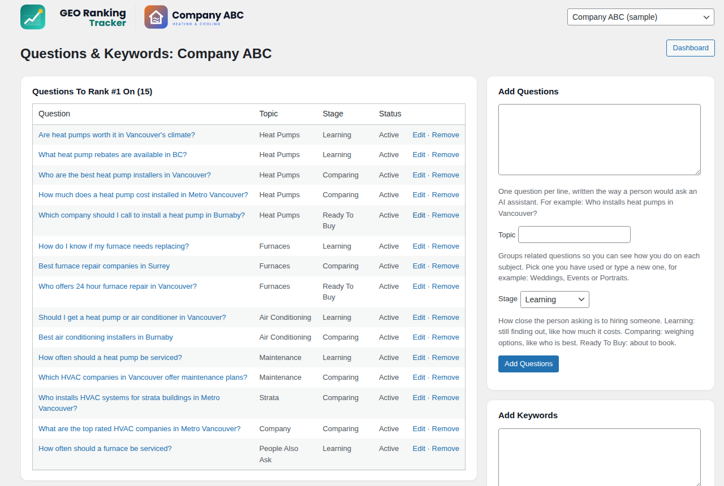Edit the furnace servicing frequency question
This screenshot has width=724, height=486.
[419, 449]
